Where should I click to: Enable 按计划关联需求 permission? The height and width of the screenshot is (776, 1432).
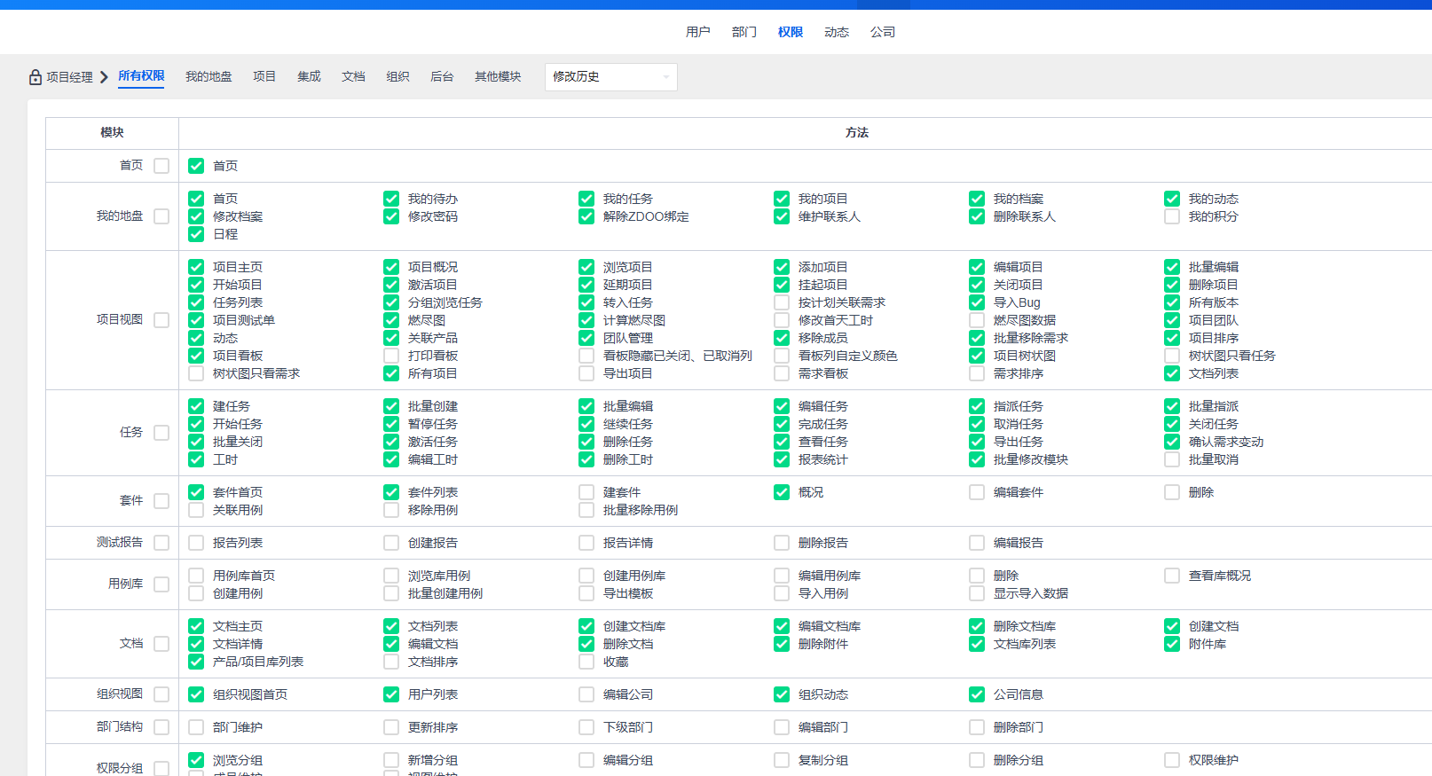tap(782, 302)
